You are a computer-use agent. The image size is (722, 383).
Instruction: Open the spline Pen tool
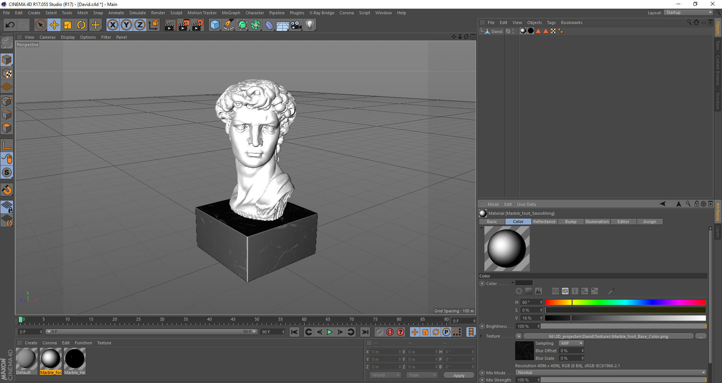click(x=229, y=25)
